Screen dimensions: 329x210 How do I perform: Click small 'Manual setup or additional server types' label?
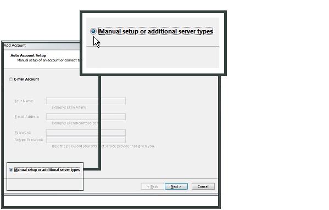[47, 170]
